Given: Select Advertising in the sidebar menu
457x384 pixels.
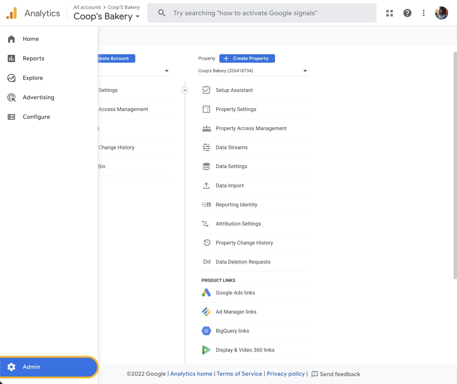Looking at the screenshot, I should pyautogui.click(x=38, y=97).
